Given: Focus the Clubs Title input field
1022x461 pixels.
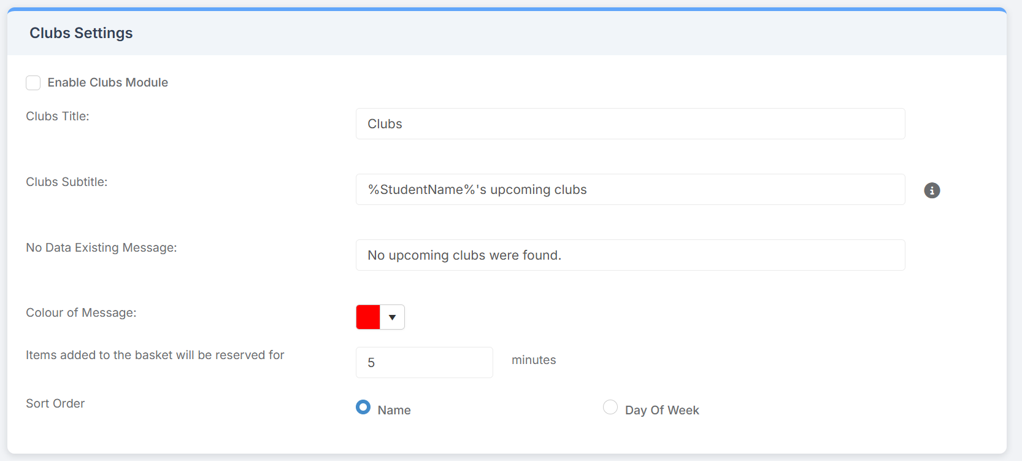Looking at the screenshot, I should point(630,124).
